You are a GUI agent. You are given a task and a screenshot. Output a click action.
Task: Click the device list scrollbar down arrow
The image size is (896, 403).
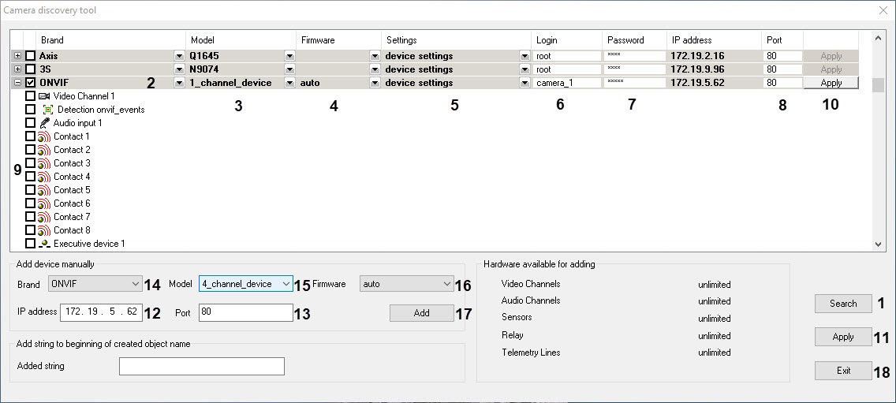[880, 245]
